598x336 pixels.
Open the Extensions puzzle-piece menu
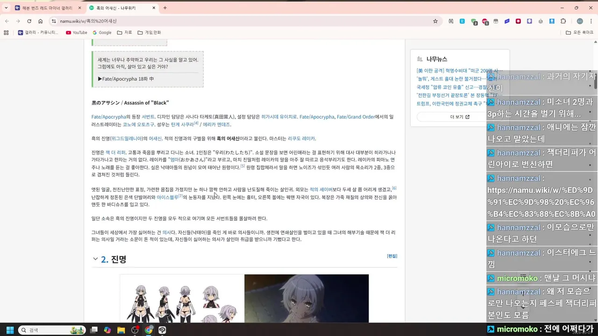click(x=563, y=21)
